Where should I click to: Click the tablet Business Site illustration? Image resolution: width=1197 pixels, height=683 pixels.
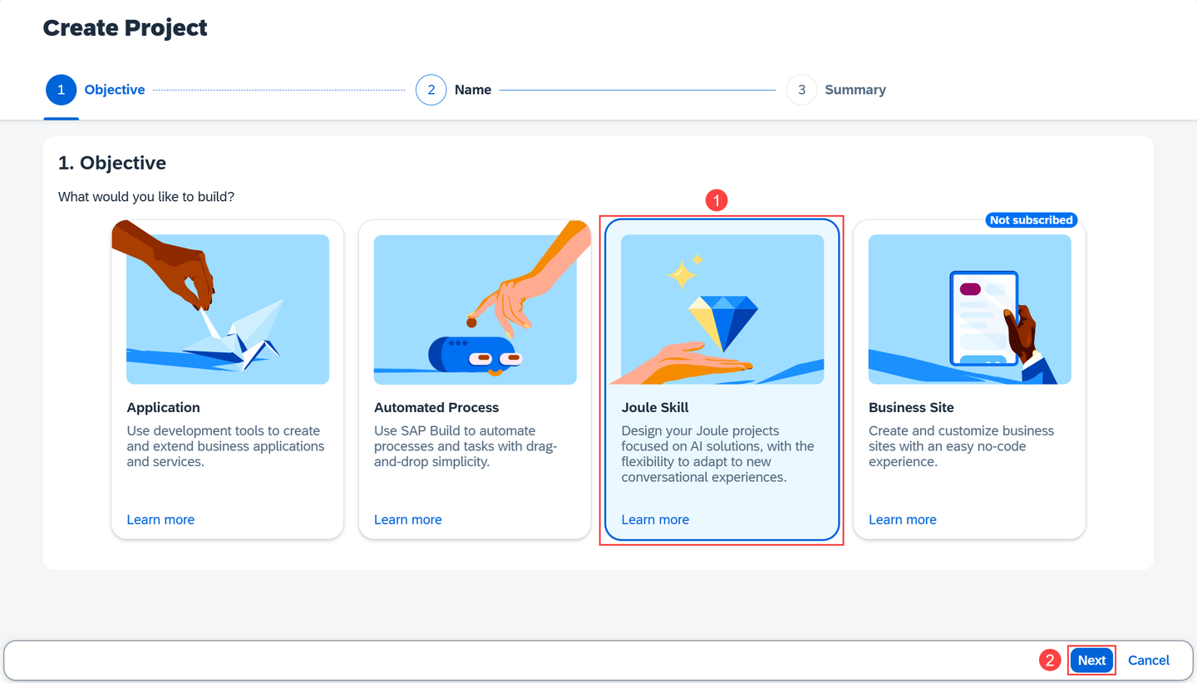click(969, 309)
